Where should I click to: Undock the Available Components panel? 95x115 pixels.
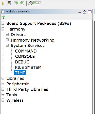pyautogui.click(x=85, y=12)
